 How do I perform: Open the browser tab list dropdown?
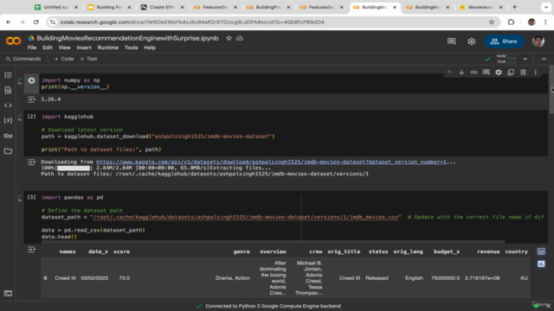coord(546,7)
